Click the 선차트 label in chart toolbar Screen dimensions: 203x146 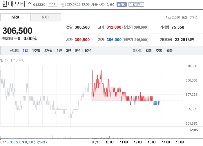pyautogui.click(x=14, y=51)
